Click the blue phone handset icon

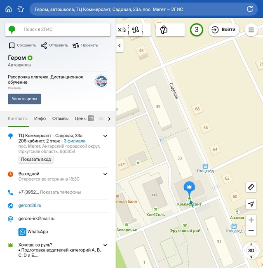point(11,192)
